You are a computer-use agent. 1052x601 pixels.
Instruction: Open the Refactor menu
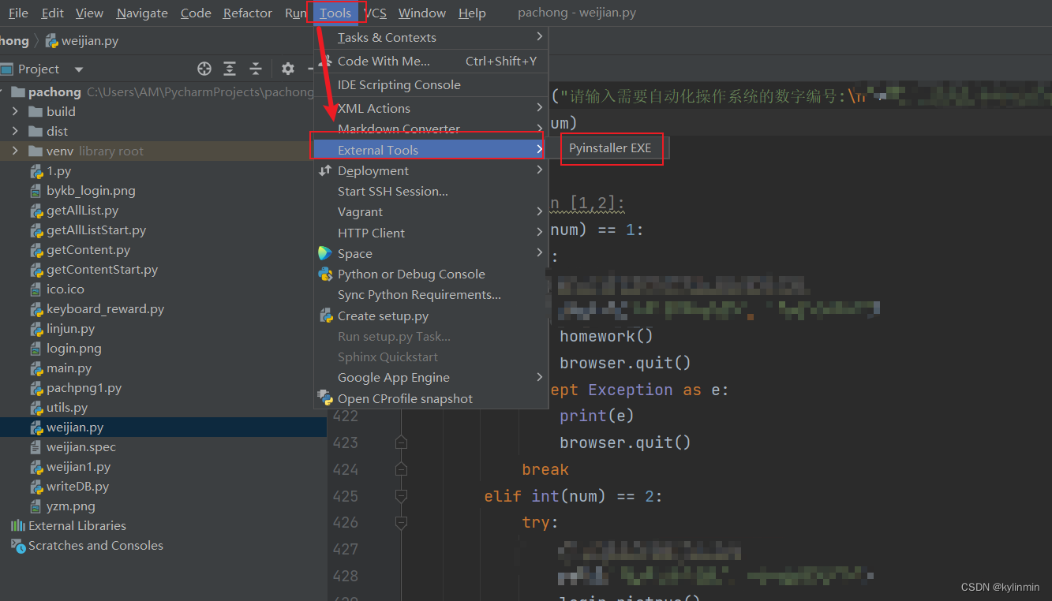point(248,13)
